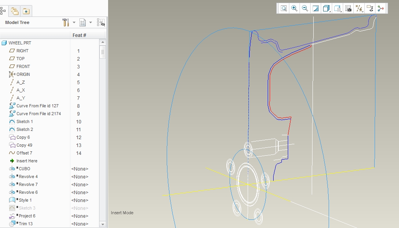Click the hammer settings tool icon
Screen dimensions: 399x228
pos(66,22)
